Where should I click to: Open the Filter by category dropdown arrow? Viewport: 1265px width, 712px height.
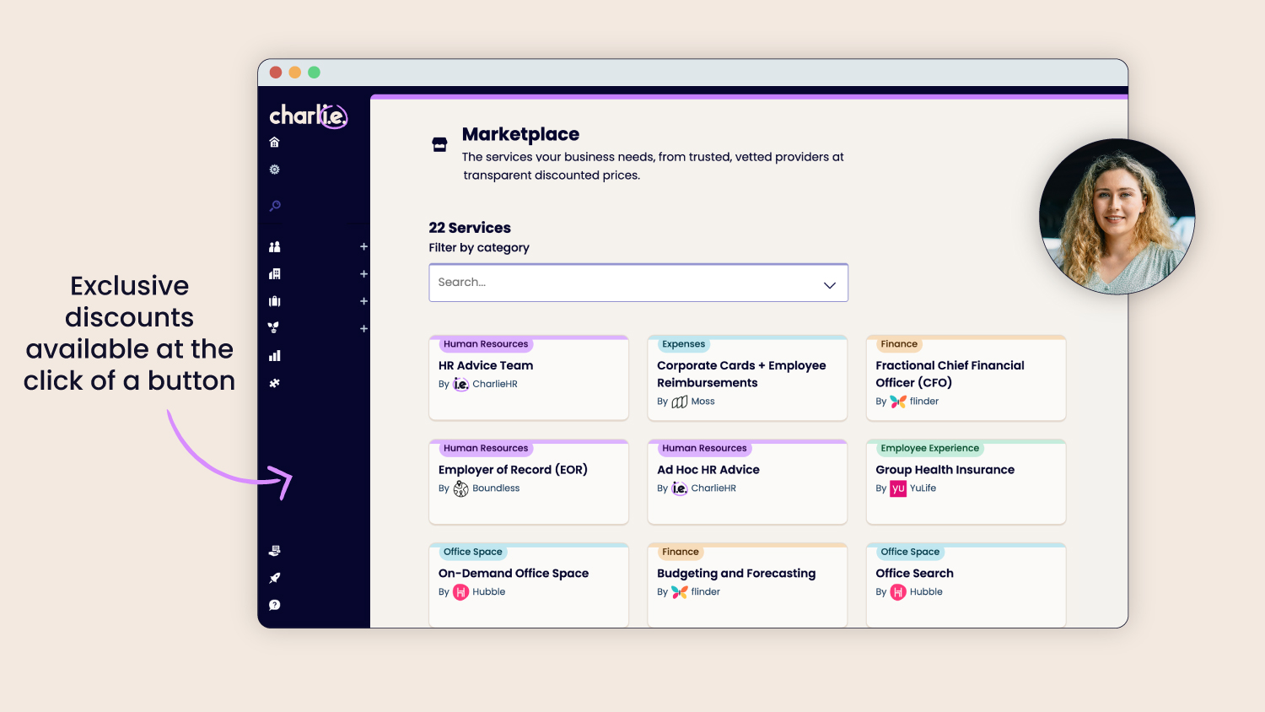click(x=829, y=284)
